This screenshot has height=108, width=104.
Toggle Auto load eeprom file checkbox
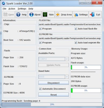[x=76, y=43]
